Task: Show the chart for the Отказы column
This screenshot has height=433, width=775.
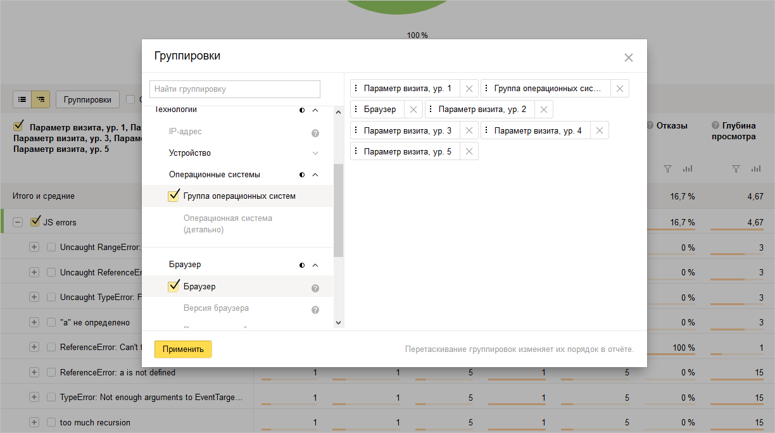Action: point(688,169)
